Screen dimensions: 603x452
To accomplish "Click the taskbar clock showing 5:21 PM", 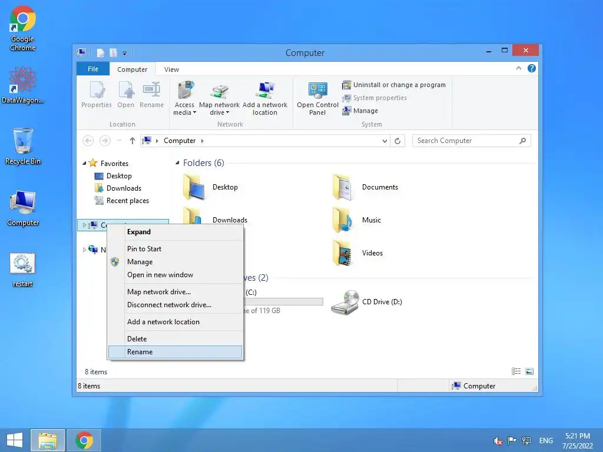I will click(578, 440).
